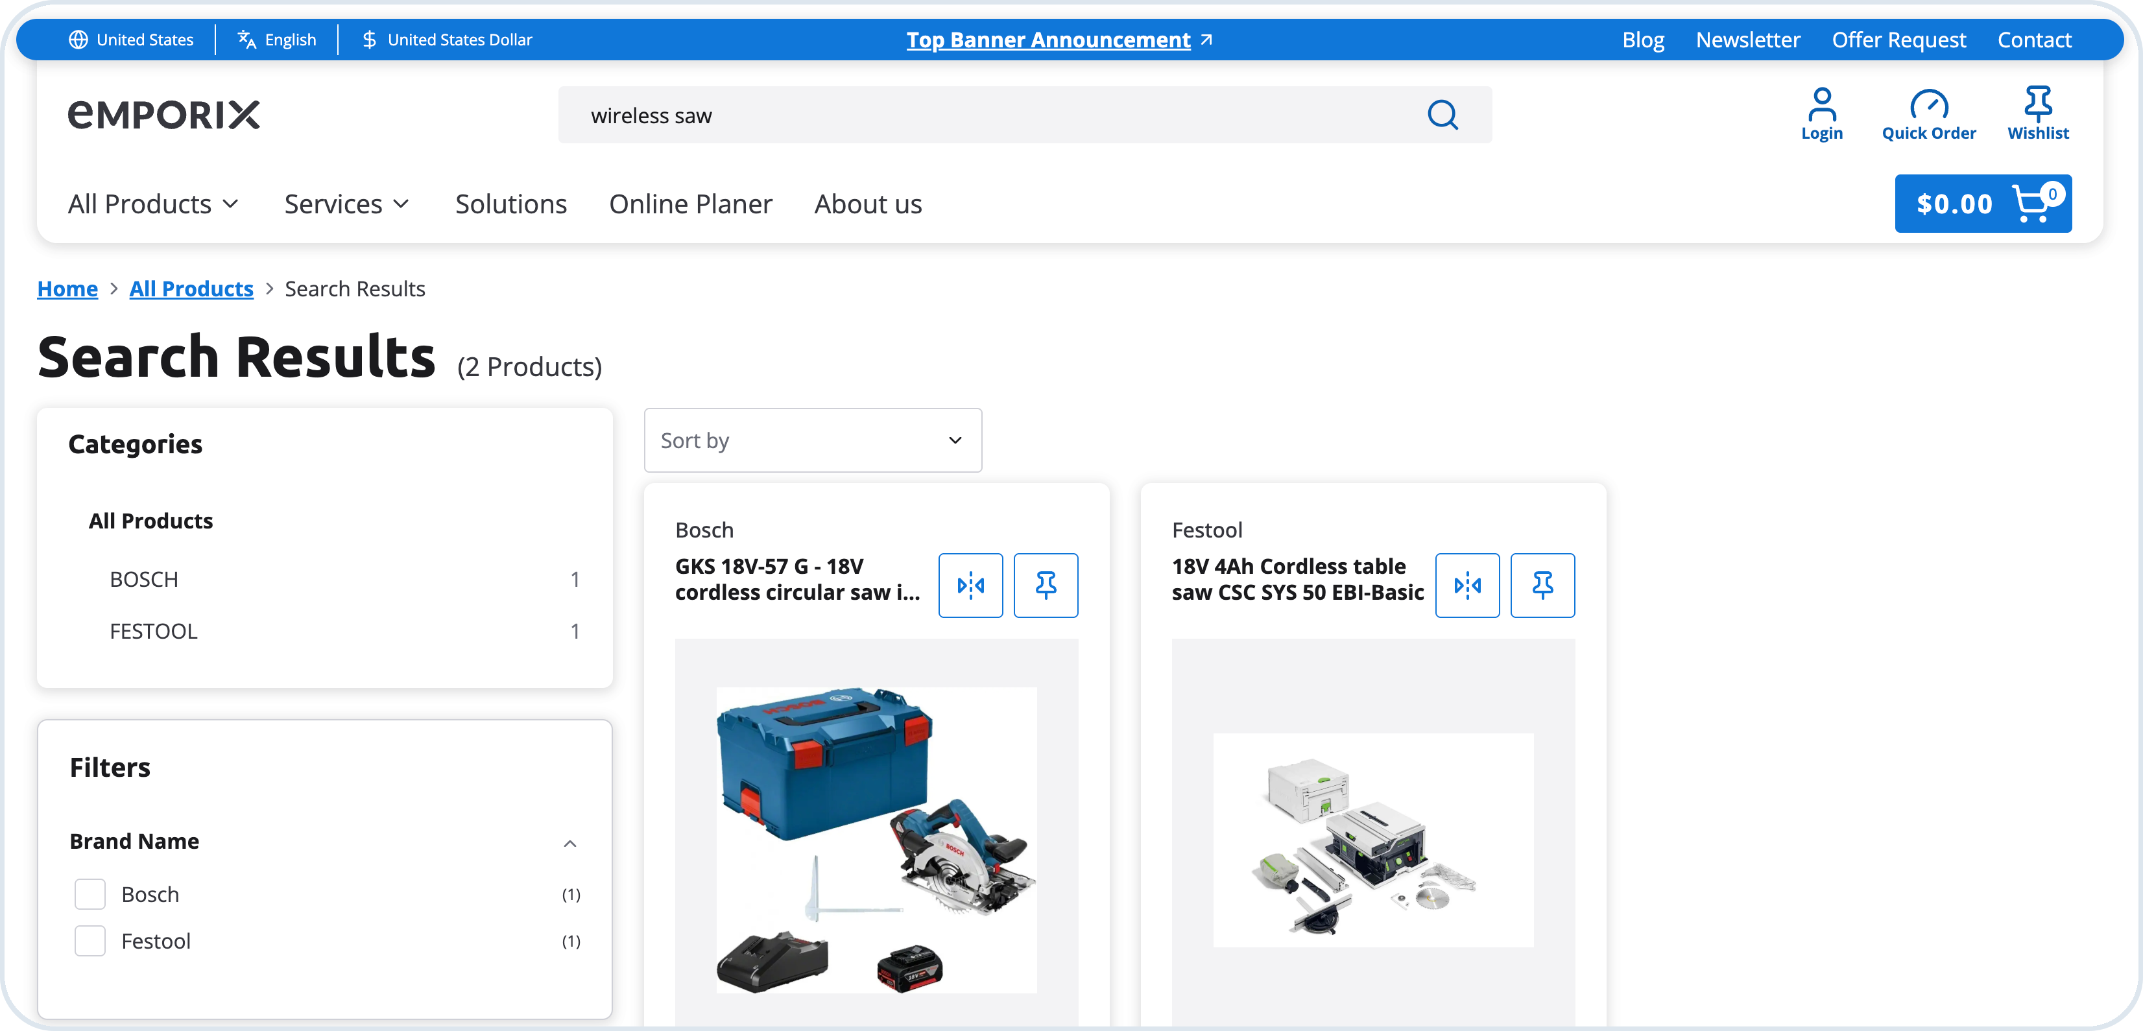Click the Festool brand label on card
The image size is (2143, 1031).
[x=1207, y=530]
